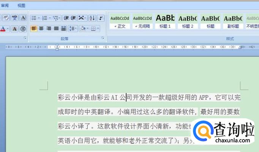Click the enclosed character icon
This screenshot has height=152, width=259.
[23, 29]
